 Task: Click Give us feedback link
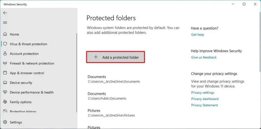point(204,57)
